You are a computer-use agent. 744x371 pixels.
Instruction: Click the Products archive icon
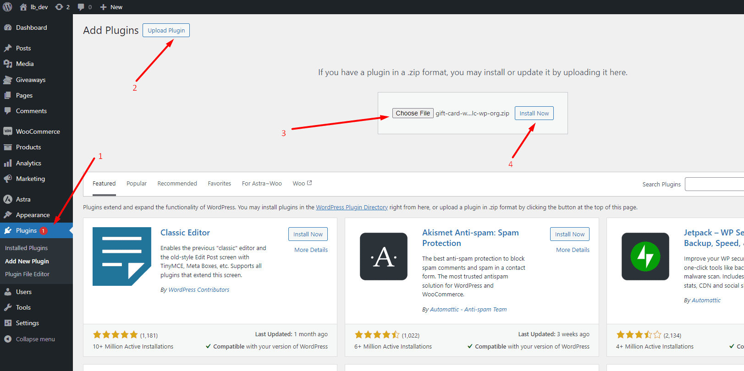point(8,147)
